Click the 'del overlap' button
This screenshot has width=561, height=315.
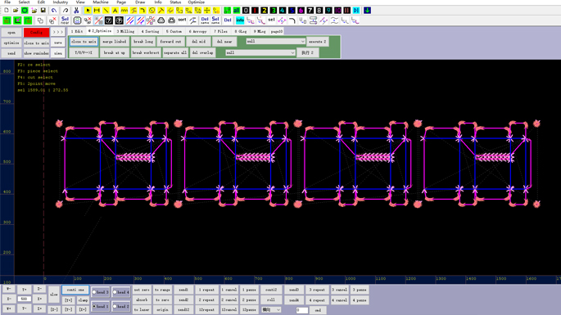pyautogui.click(x=202, y=52)
